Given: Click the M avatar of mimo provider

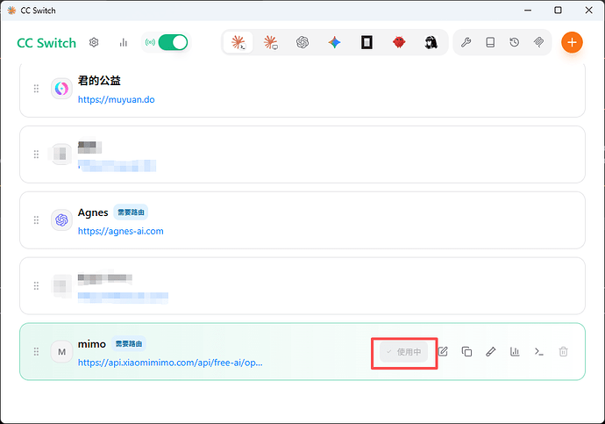Looking at the screenshot, I should click(61, 352).
